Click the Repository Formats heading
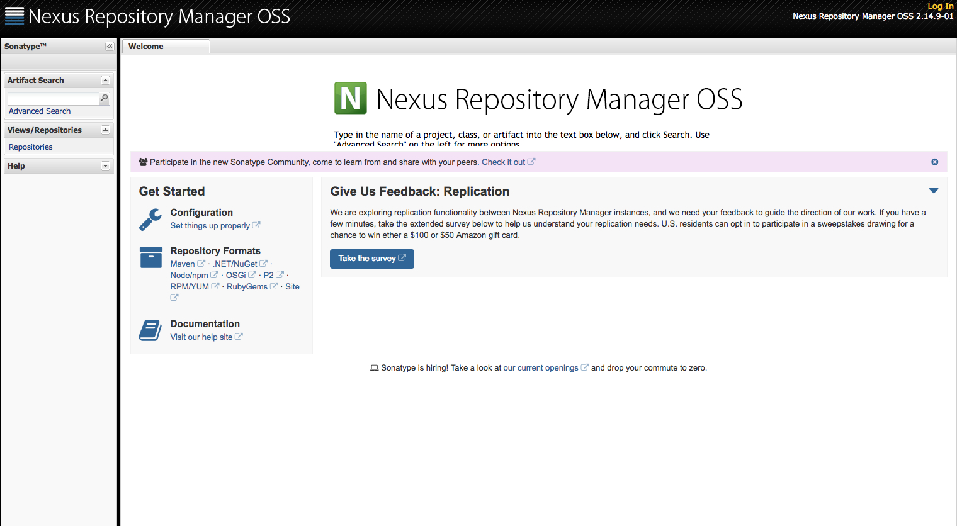The height and width of the screenshot is (526, 957). (215, 251)
